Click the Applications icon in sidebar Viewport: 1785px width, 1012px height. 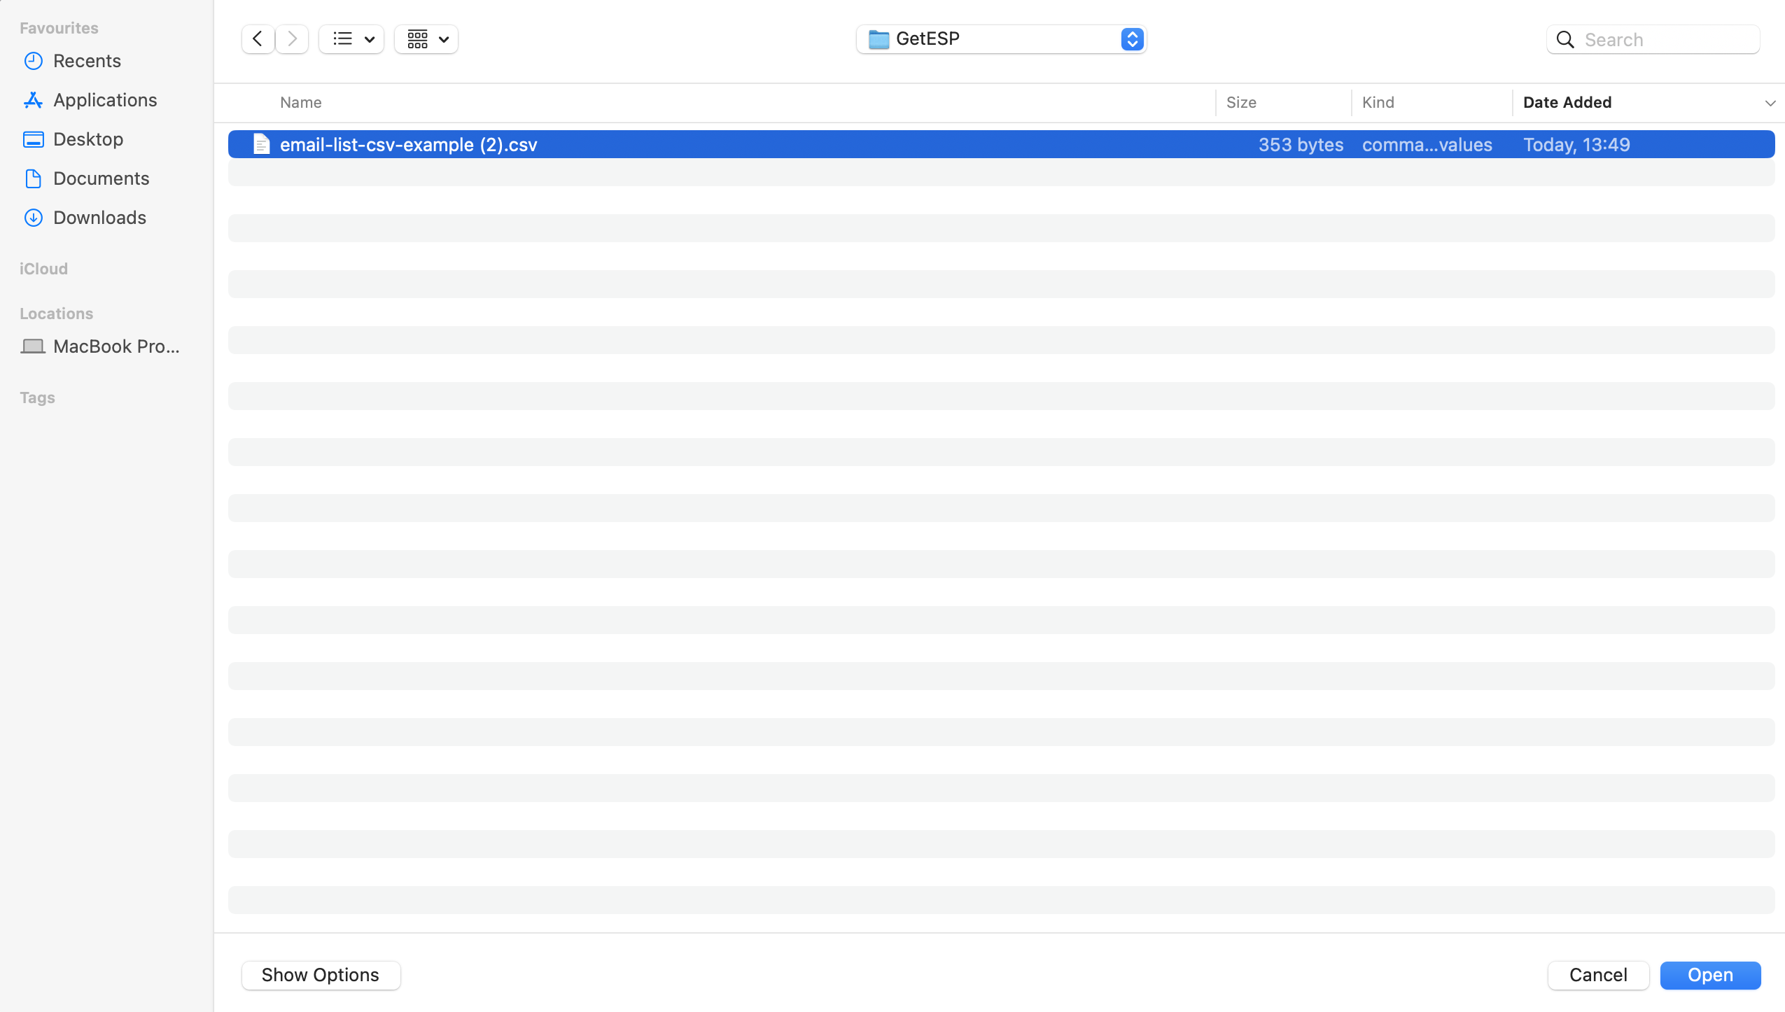[33, 100]
